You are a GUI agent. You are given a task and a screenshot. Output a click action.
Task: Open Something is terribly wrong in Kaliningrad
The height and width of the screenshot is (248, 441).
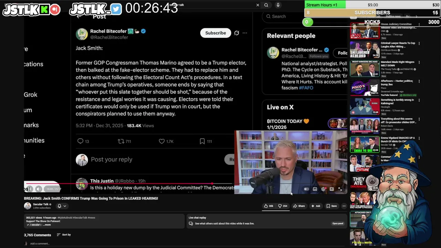click(397, 102)
